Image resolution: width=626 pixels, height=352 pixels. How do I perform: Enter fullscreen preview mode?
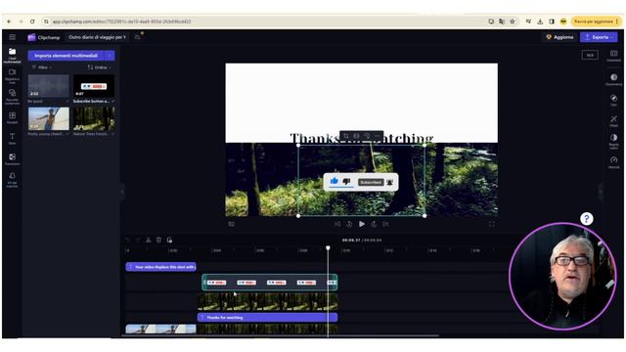[491, 224]
